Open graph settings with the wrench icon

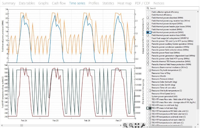[x=143, y=125]
